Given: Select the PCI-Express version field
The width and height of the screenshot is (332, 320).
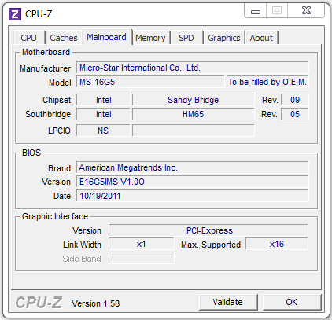Looking at the screenshot, I should (x=208, y=230).
